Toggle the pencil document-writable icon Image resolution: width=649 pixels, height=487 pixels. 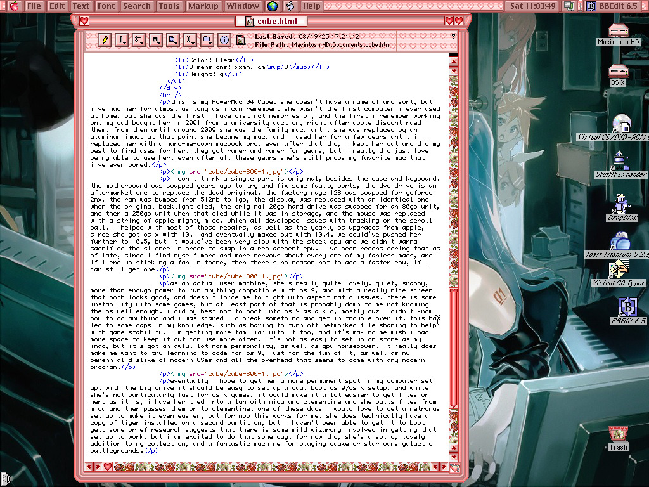[105, 40]
